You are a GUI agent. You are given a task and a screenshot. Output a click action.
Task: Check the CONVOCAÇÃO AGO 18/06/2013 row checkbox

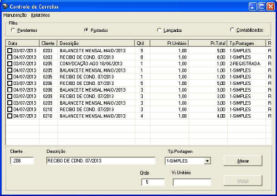pyautogui.click(x=10, y=64)
